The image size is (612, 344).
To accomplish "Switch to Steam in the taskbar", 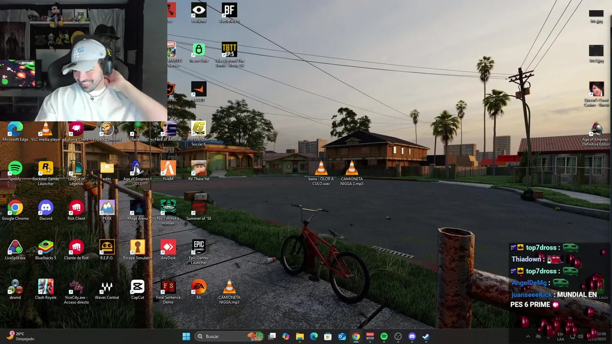I will click(426, 336).
